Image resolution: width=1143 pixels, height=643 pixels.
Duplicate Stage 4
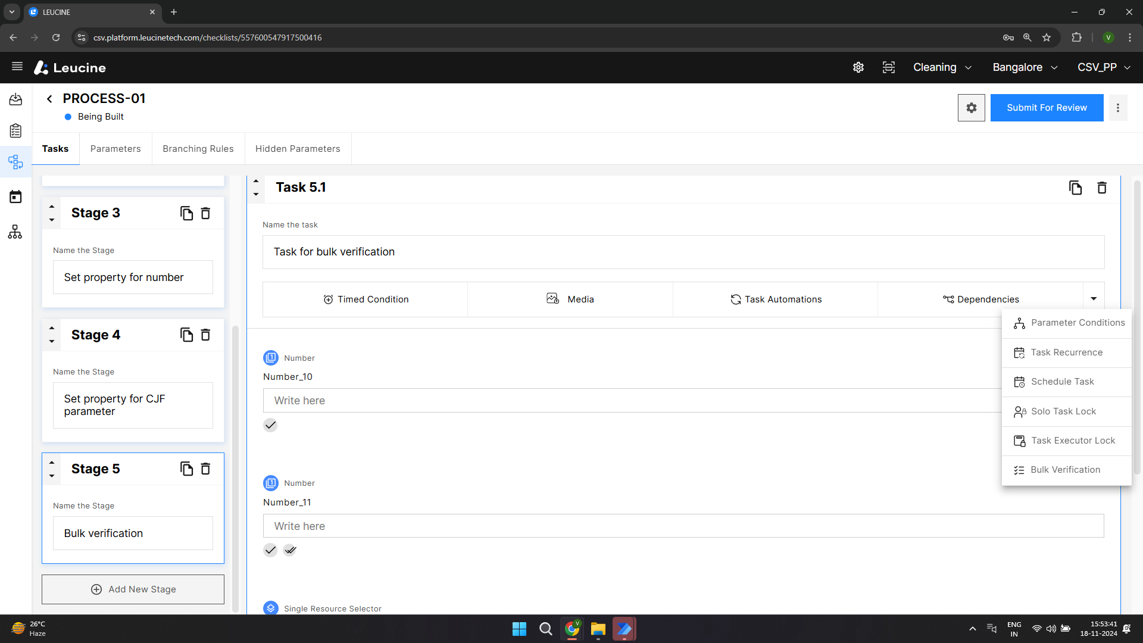point(186,335)
